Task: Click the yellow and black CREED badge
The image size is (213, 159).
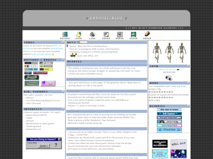Action: 46,69
